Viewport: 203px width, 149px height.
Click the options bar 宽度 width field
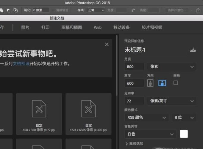(121, 10)
